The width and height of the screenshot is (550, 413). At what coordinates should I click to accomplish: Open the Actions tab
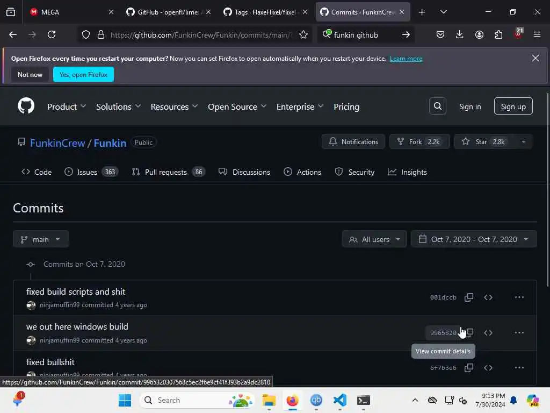coord(302,172)
